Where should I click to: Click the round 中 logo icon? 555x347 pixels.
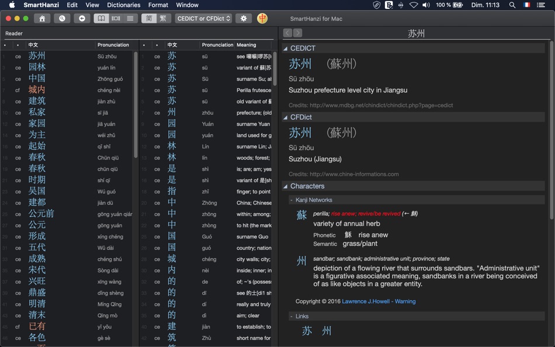pyautogui.click(x=262, y=19)
